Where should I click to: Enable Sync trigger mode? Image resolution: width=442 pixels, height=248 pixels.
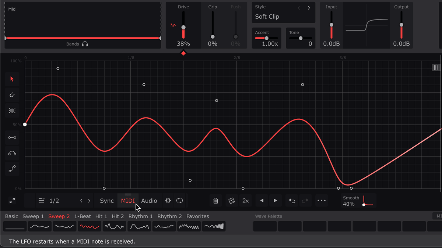[107, 201]
